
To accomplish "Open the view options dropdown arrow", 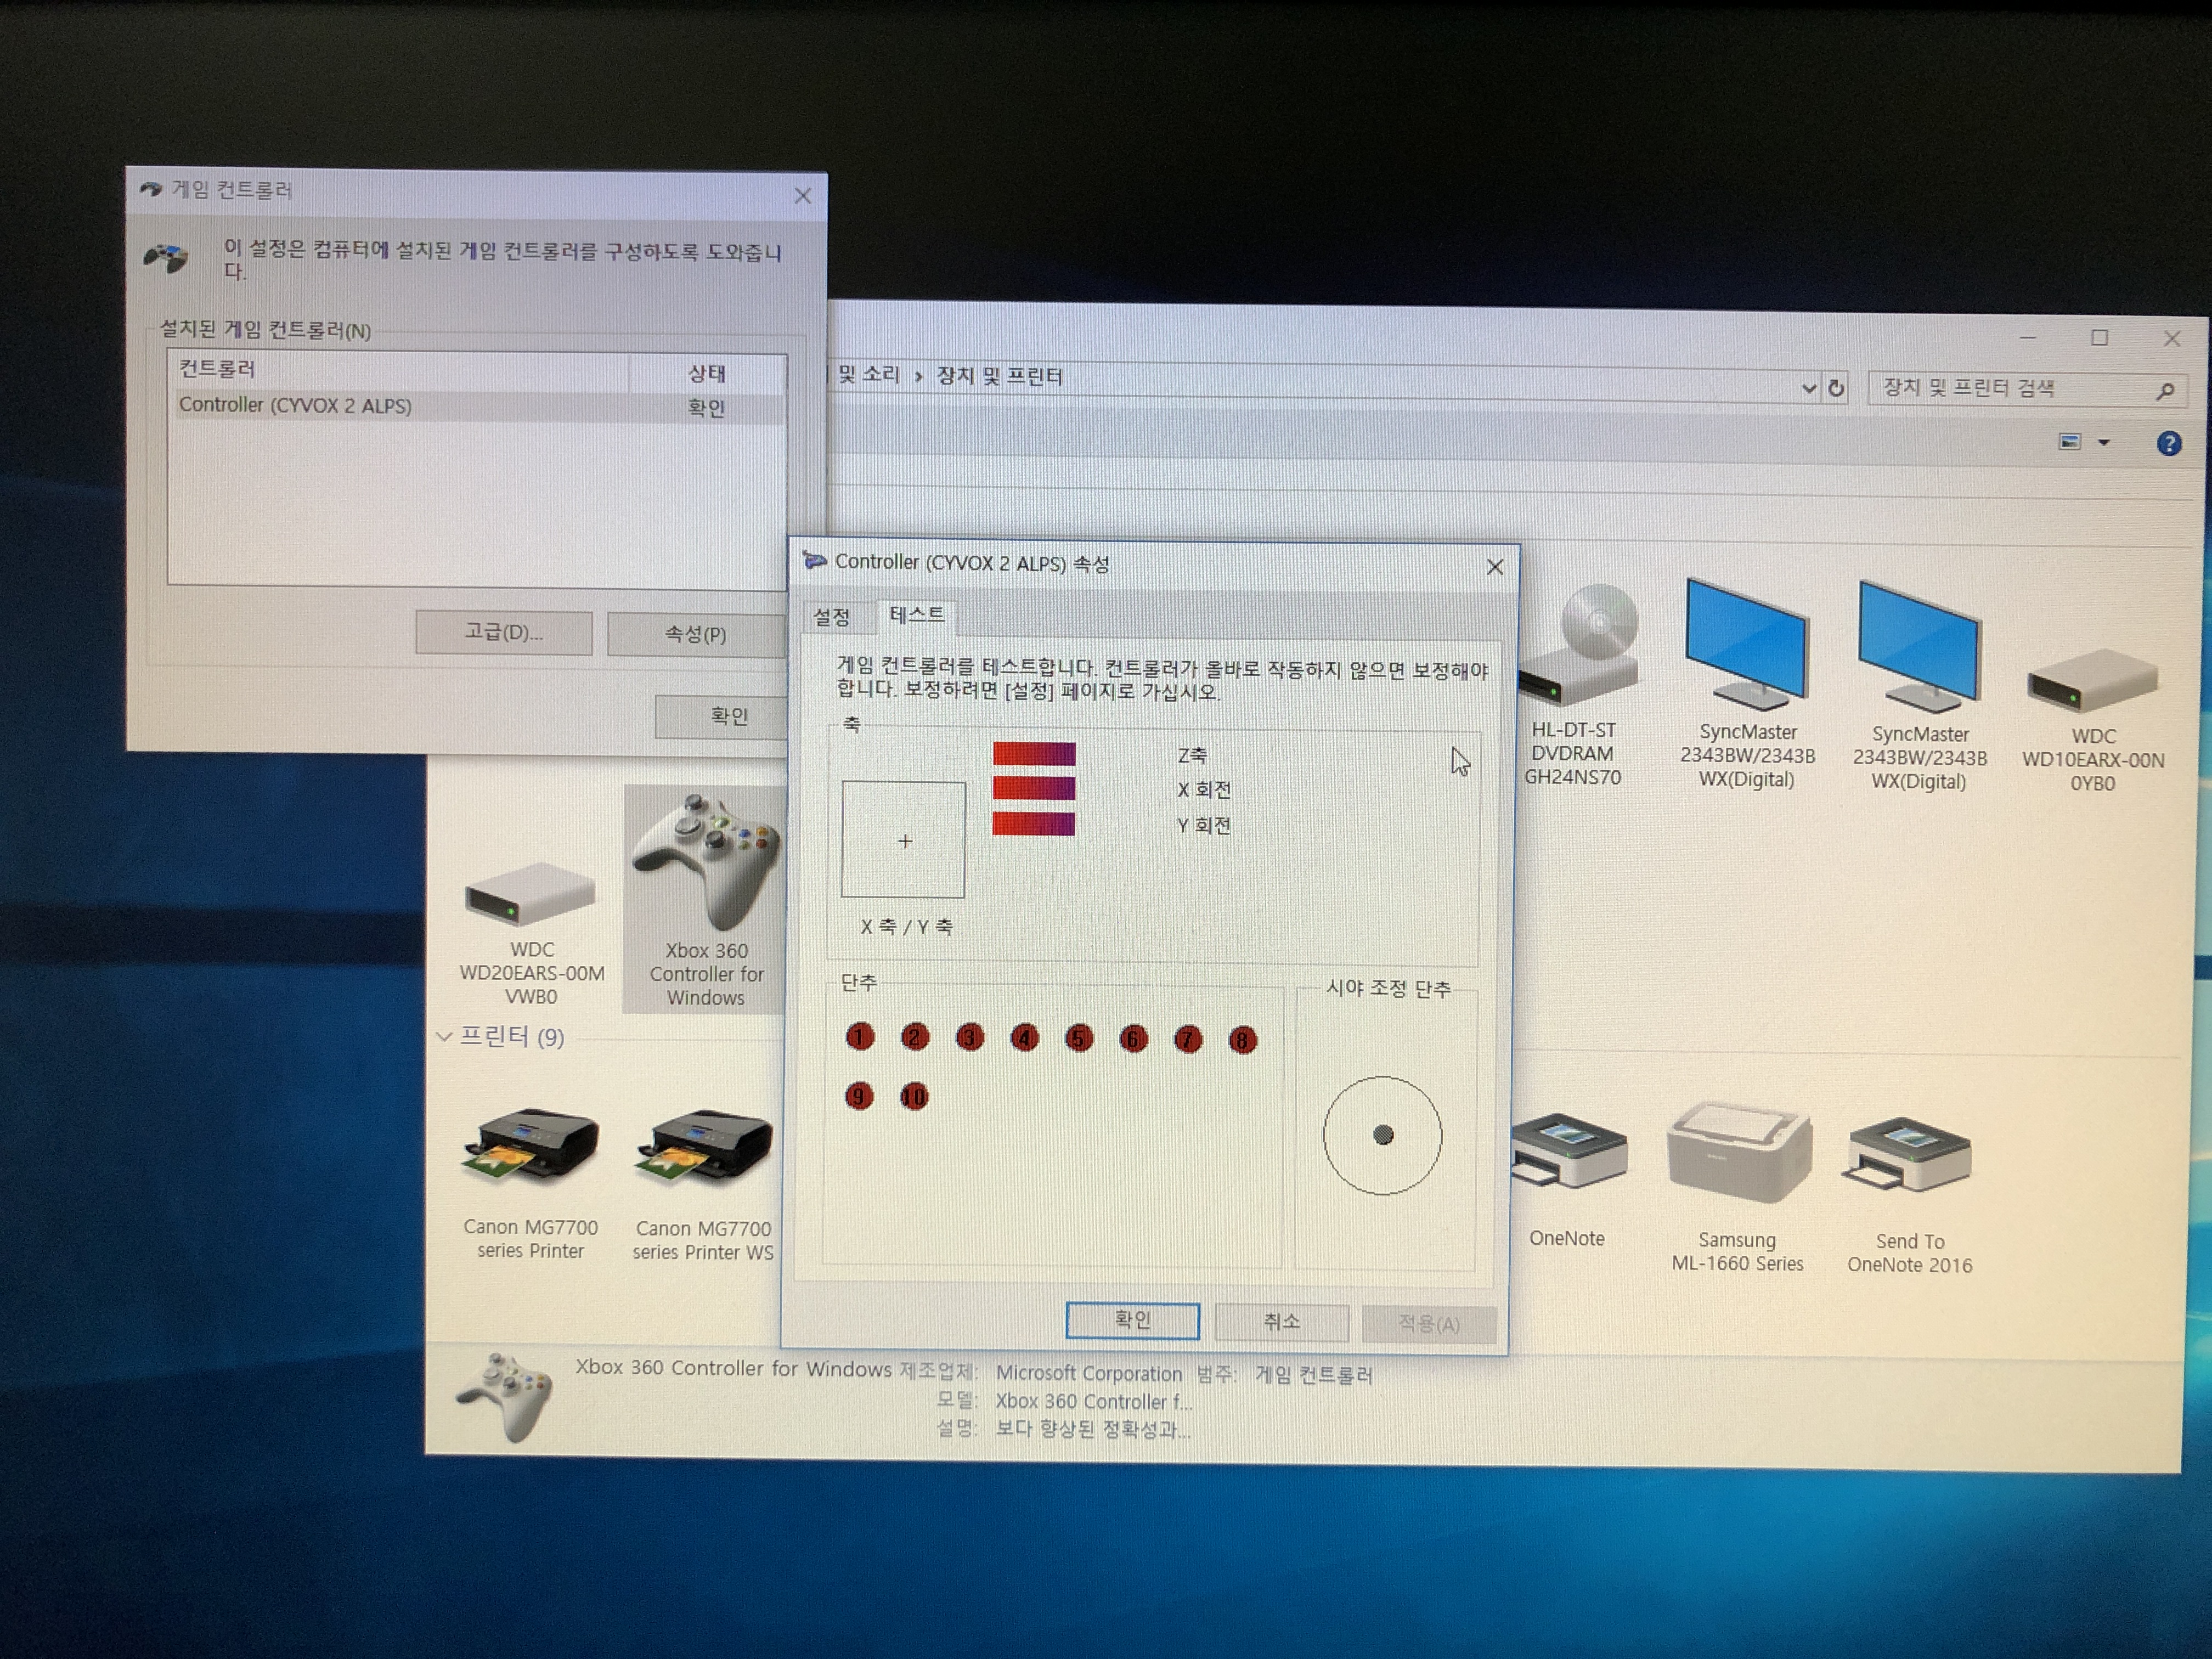I will [2103, 442].
